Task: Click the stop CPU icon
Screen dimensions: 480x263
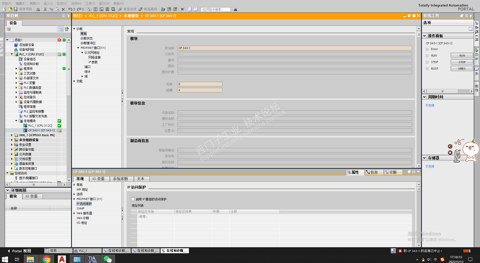Action: (x=175, y=9)
